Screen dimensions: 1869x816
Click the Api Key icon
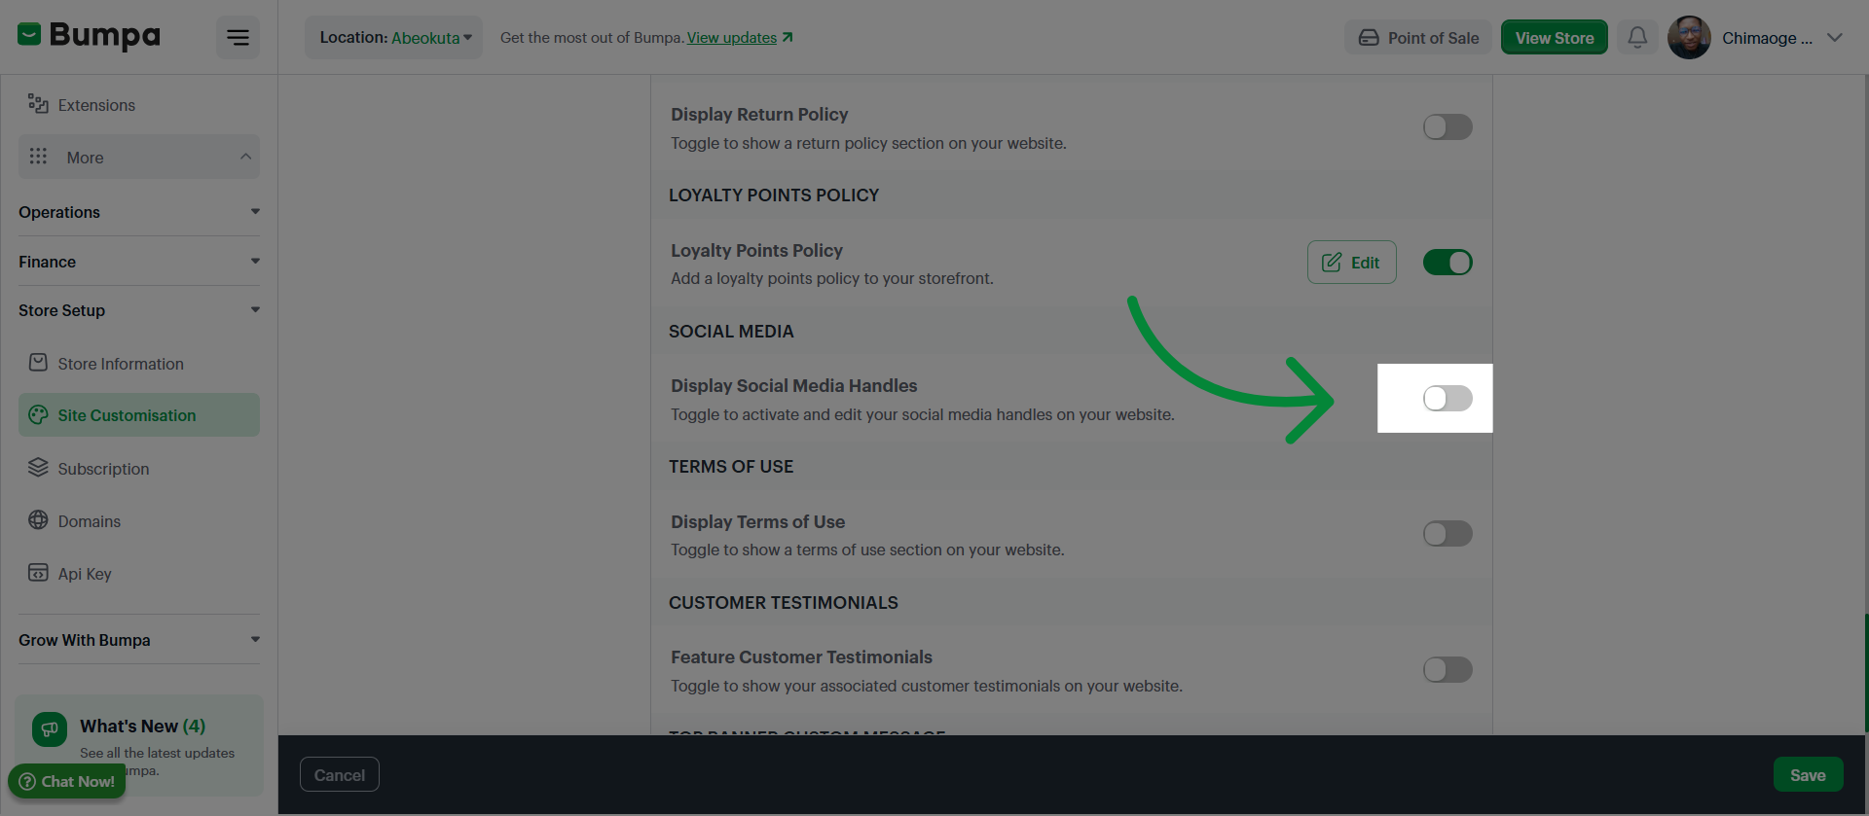pyautogui.click(x=38, y=573)
